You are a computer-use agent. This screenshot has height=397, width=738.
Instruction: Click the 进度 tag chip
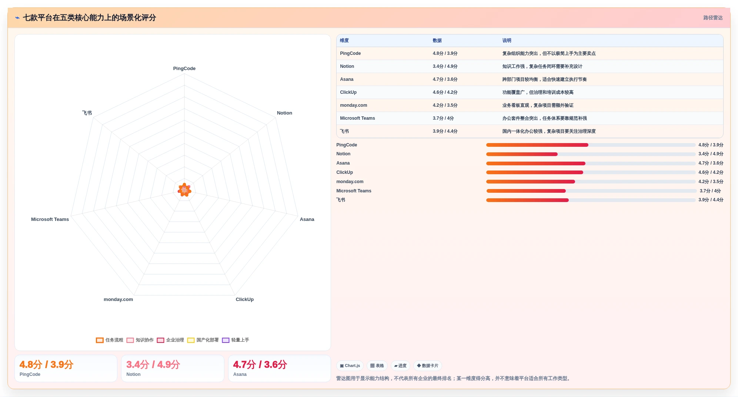tap(400, 366)
